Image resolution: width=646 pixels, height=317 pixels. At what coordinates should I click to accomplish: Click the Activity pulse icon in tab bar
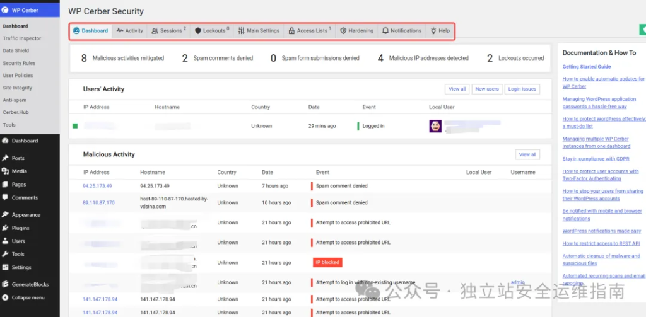(120, 30)
